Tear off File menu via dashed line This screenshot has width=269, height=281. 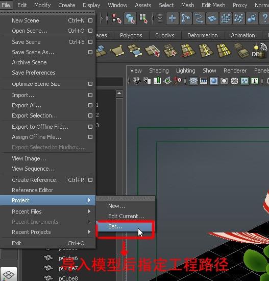click(x=47, y=13)
